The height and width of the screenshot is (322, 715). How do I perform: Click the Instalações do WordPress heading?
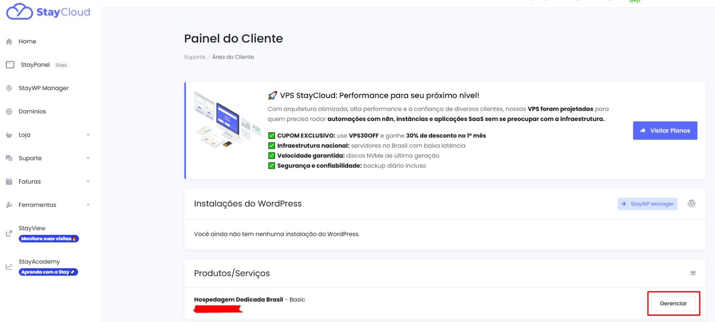(248, 204)
